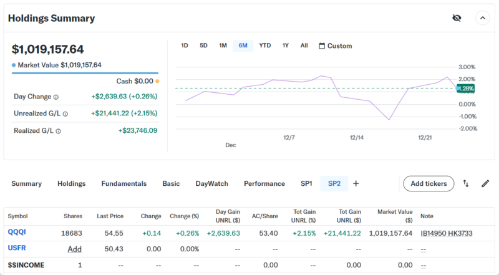Click Unrealized G/L info icon
This screenshot has width=499, height=275.
click(65, 114)
